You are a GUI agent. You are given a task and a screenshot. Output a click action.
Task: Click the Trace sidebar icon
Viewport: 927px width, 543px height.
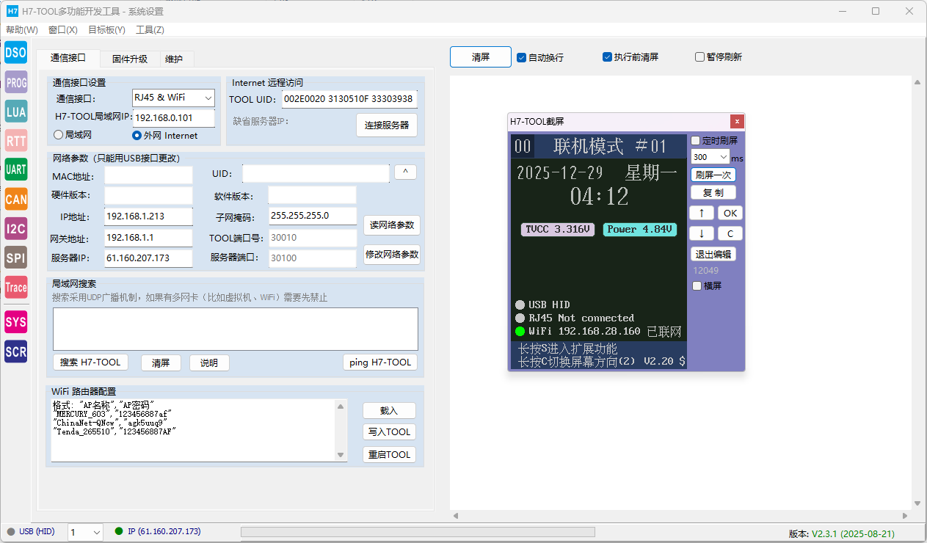point(15,287)
